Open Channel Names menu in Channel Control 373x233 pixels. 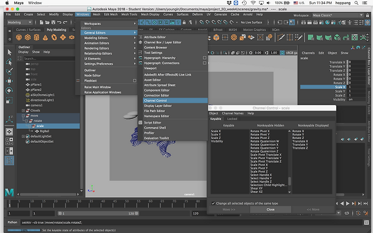pos(233,114)
